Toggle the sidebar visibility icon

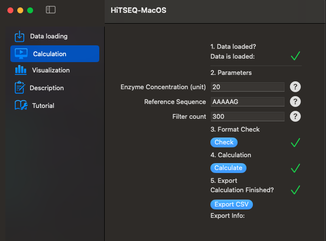tap(50, 10)
